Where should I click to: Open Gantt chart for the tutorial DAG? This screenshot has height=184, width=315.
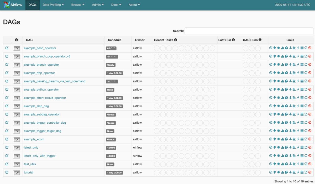pyautogui.click(x=294, y=172)
